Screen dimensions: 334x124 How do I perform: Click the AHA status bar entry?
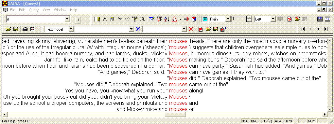click(x=278, y=121)
